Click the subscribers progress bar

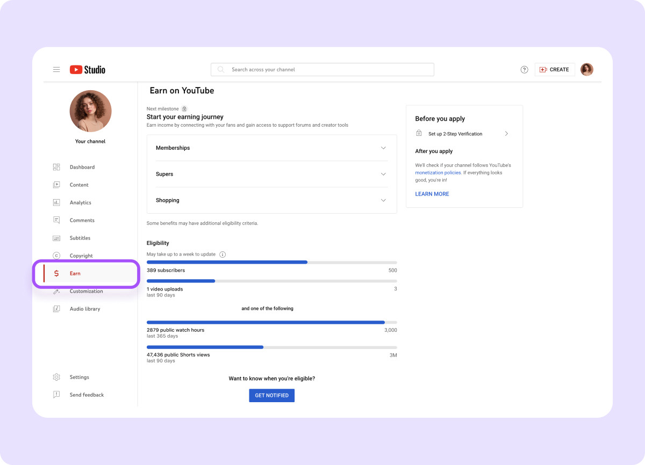(272, 262)
